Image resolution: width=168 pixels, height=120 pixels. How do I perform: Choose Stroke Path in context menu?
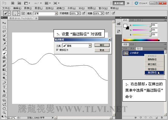click(154, 73)
